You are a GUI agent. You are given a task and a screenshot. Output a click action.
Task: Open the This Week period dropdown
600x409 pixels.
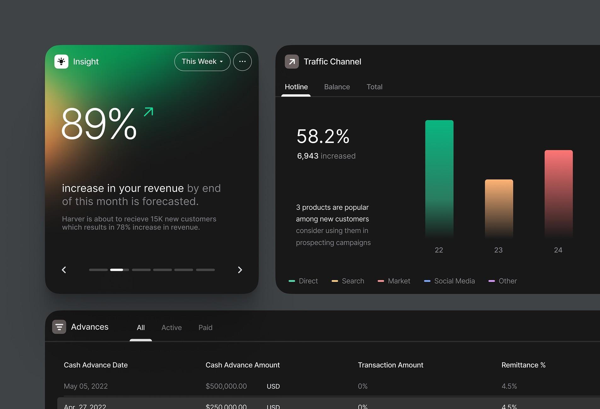point(202,61)
